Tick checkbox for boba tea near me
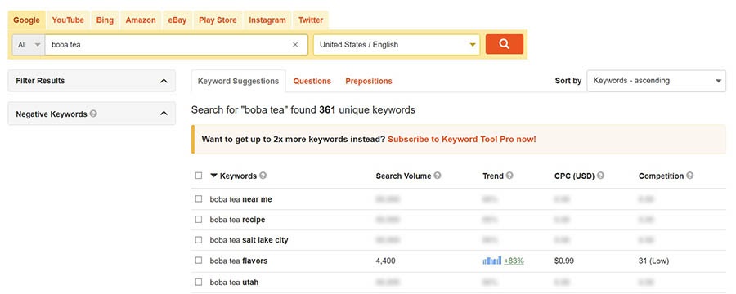The image size is (736, 294). [x=199, y=198]
